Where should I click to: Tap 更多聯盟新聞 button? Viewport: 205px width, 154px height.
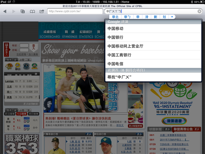[x=135, y=126]
